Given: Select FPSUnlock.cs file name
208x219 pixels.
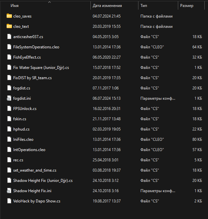Looking at the screenshot, I should pos(25,109).
